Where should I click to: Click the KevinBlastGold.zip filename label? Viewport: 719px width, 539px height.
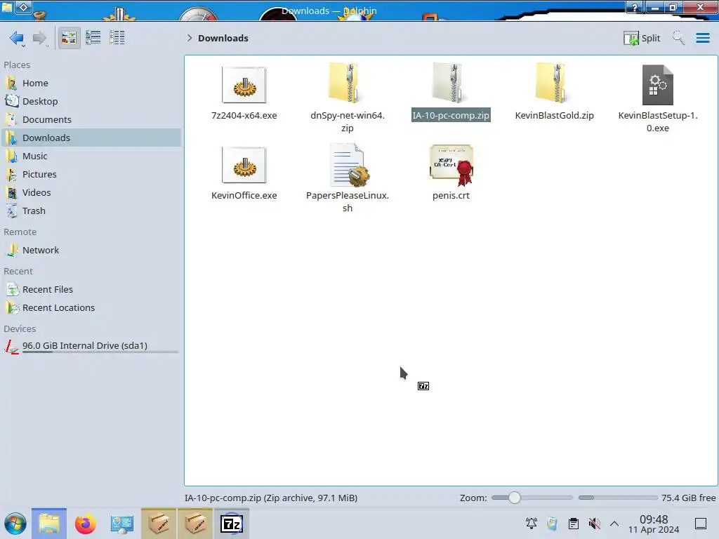pyautogui.click(x=554, y=116)
